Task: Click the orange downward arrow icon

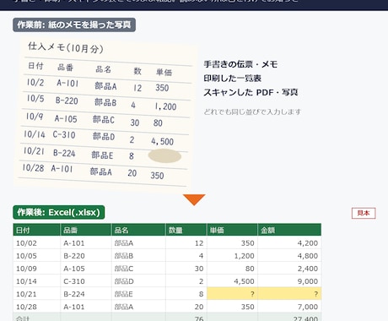Action: 194,199
